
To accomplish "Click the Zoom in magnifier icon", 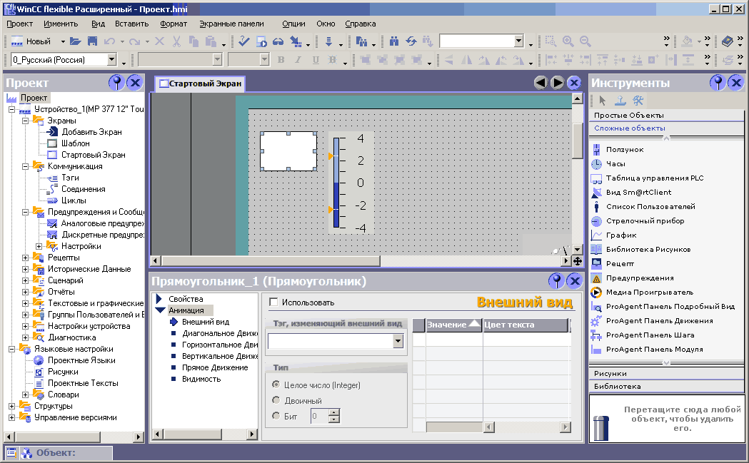I will pyautogui.click(x=568, y=42).
